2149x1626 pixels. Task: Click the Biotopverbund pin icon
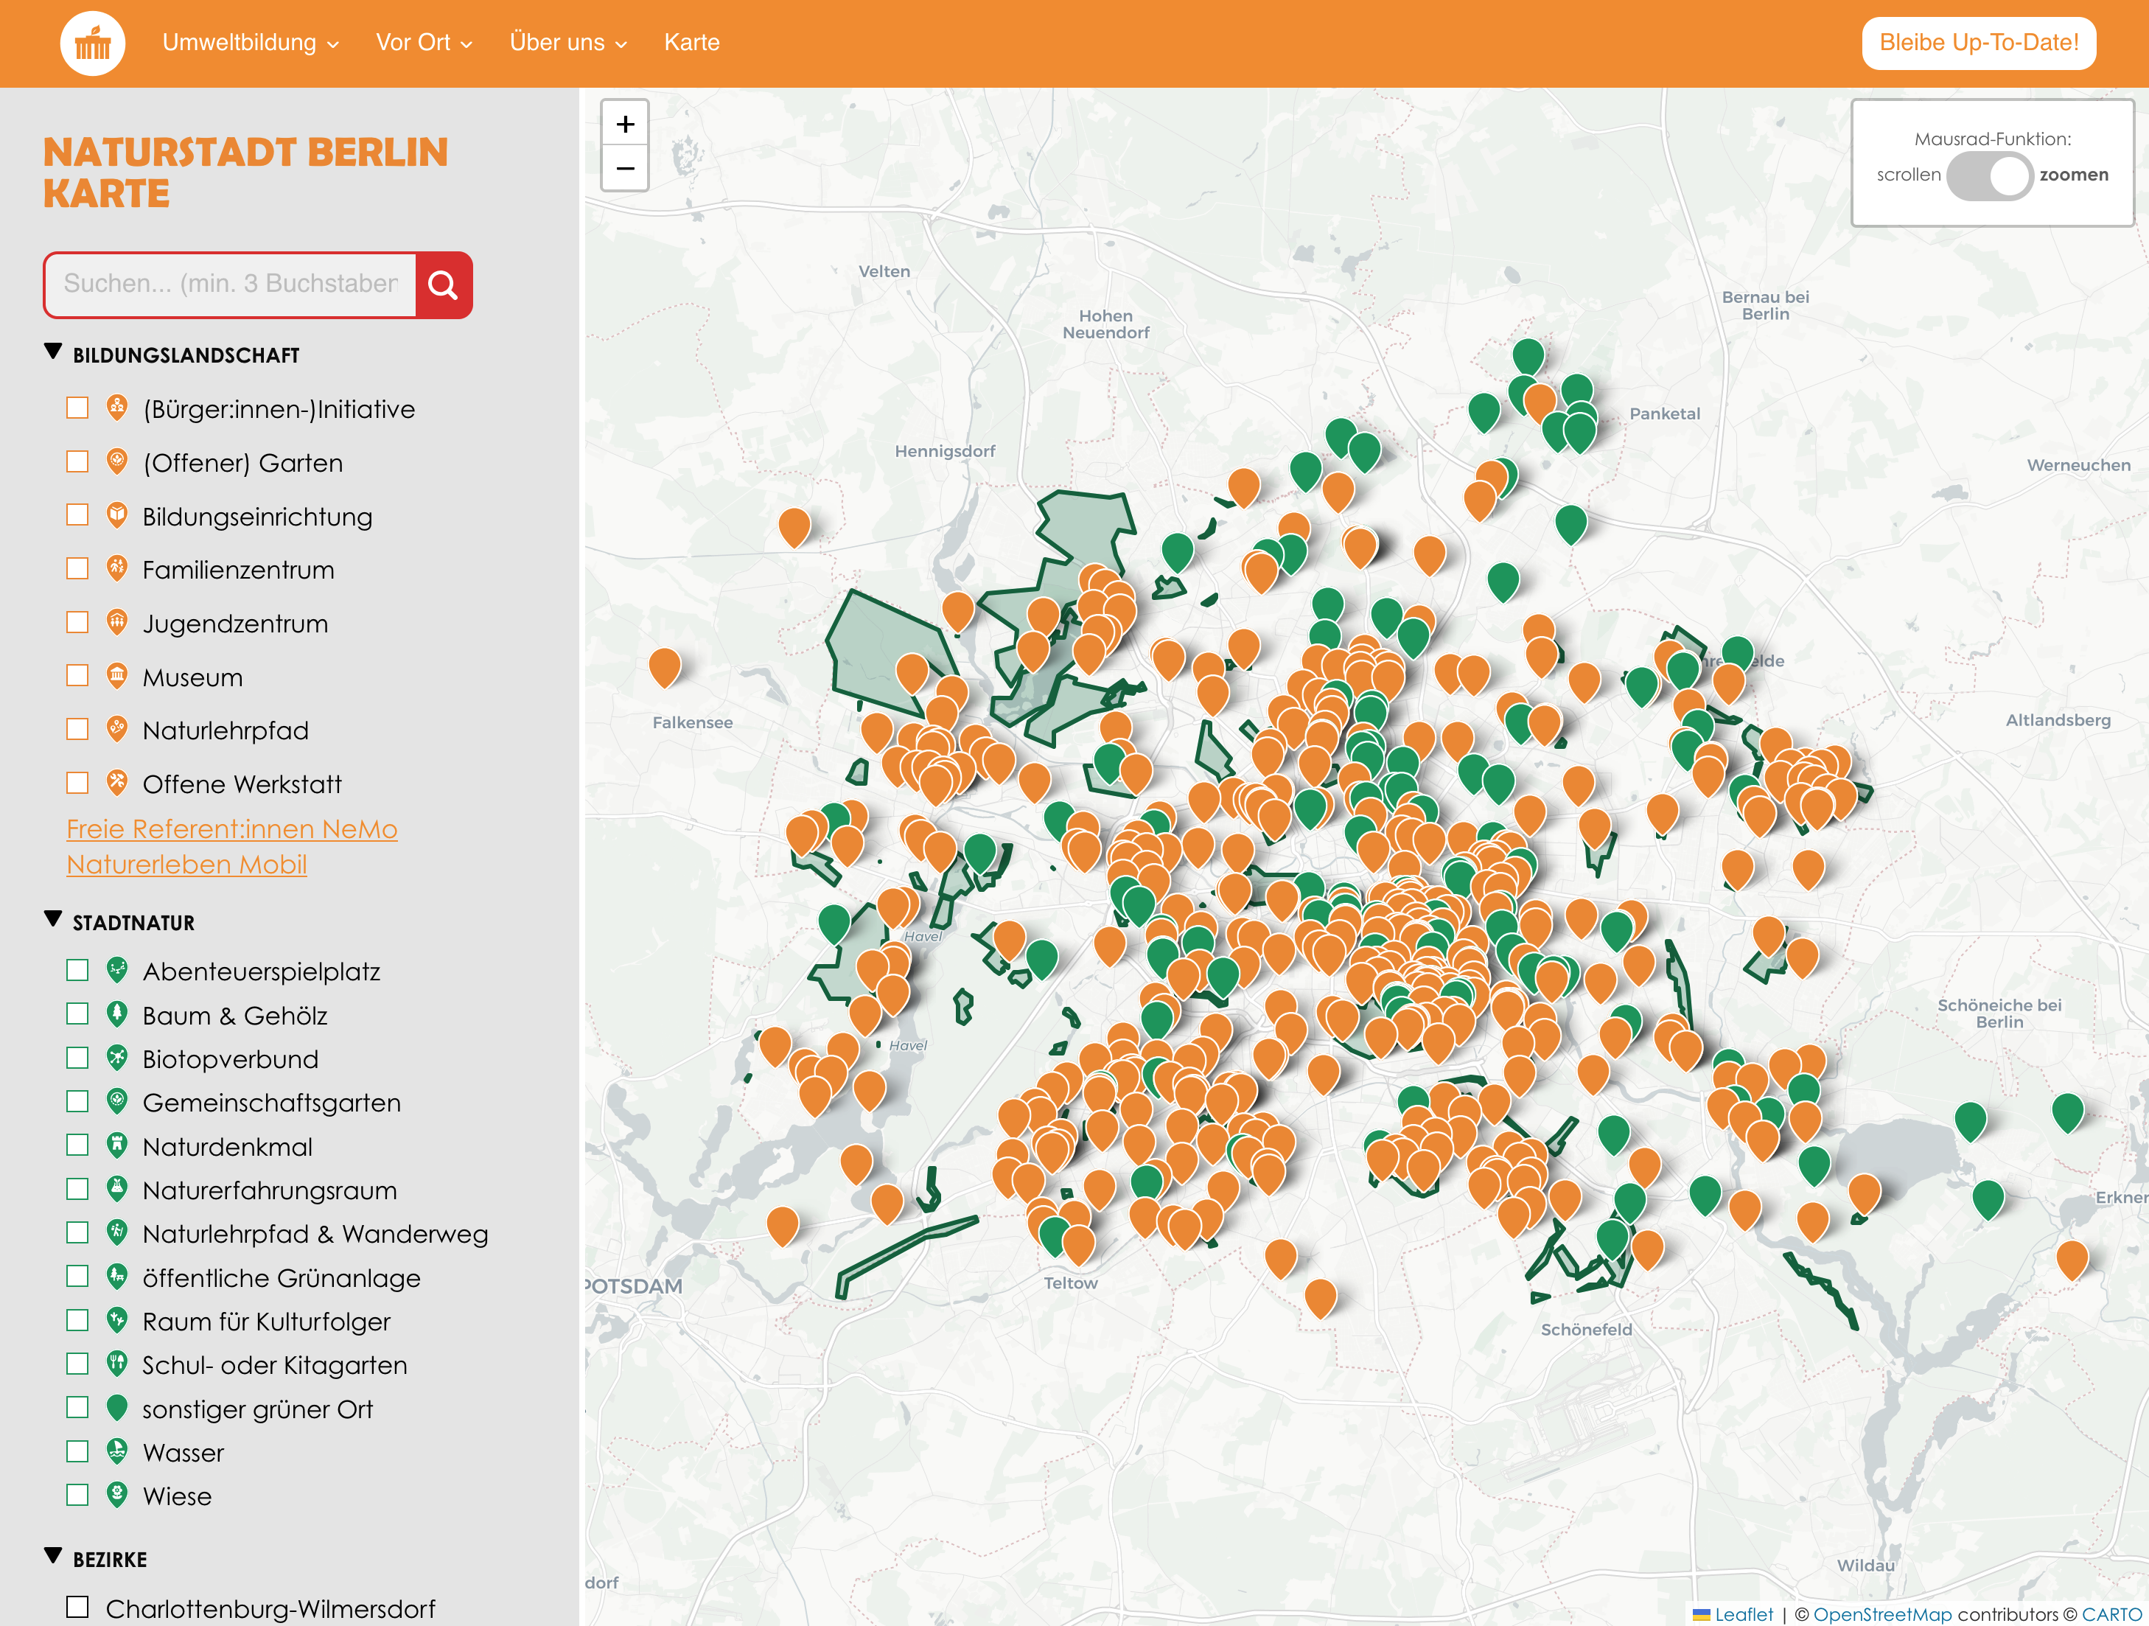pyautogui.click(x=116, y=1058)
